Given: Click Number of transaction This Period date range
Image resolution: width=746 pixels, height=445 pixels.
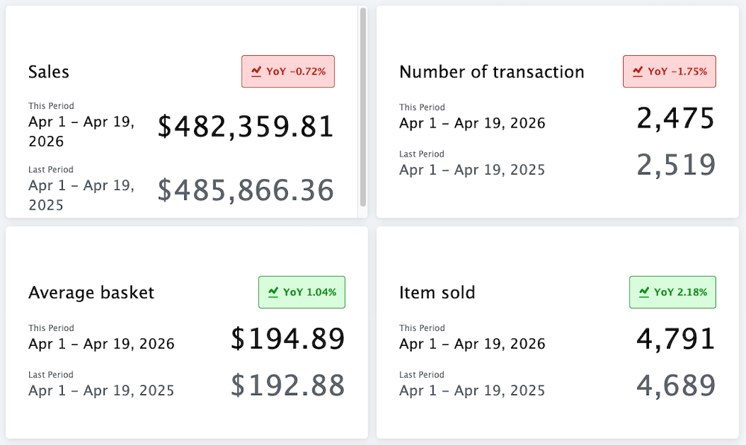Looking at the screenshot, I should coord(472,124).
